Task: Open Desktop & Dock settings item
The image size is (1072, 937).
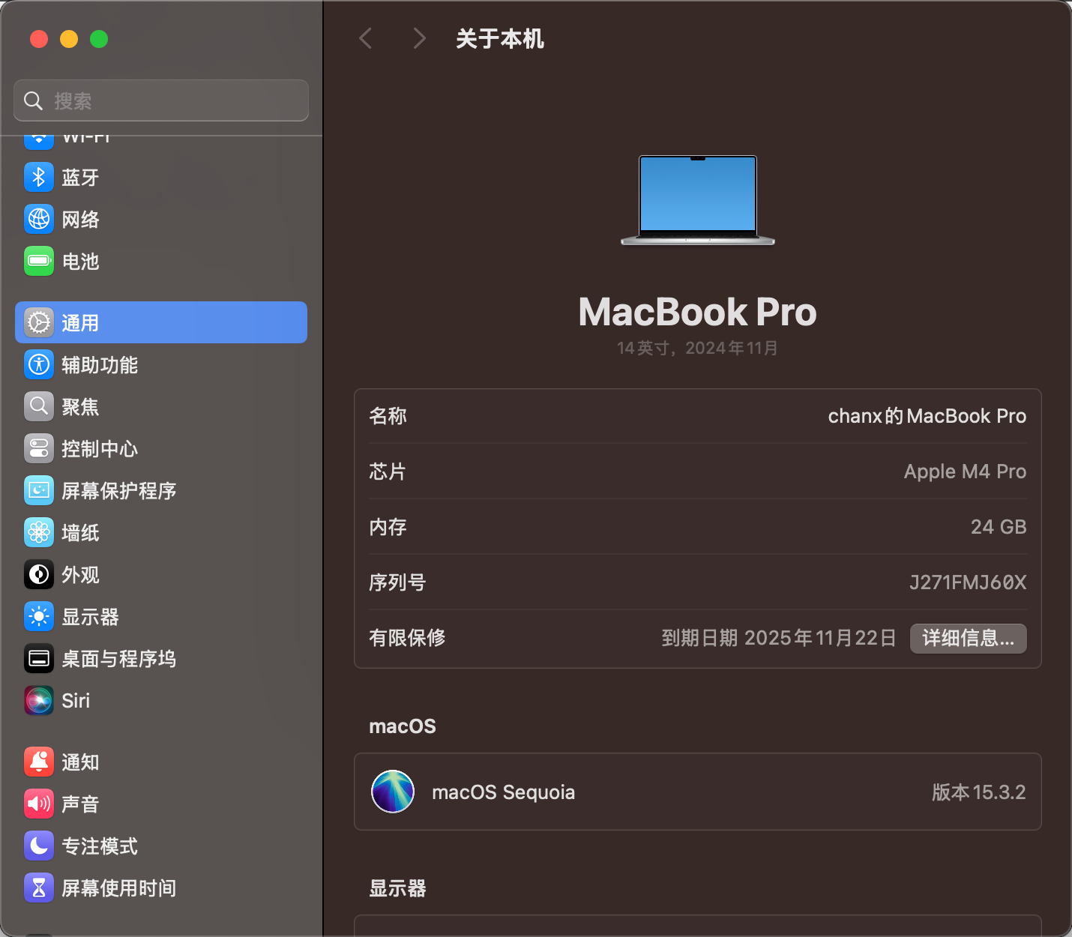Action: pyautogui.click(x=118, y=659)
